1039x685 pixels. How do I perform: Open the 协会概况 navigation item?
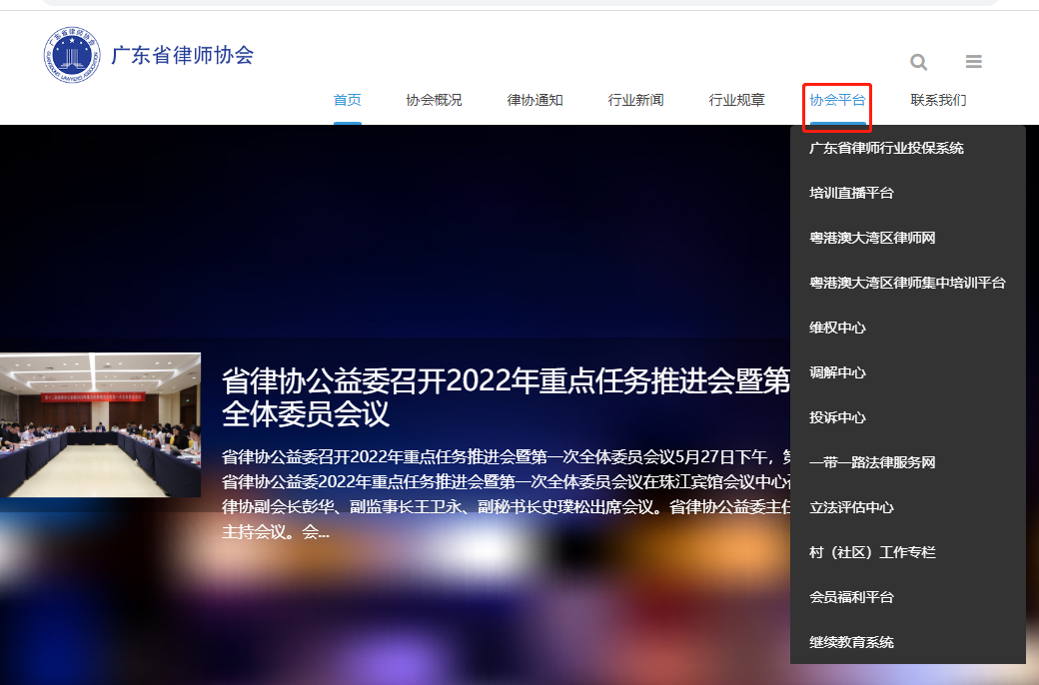click(x=434, y=100)
